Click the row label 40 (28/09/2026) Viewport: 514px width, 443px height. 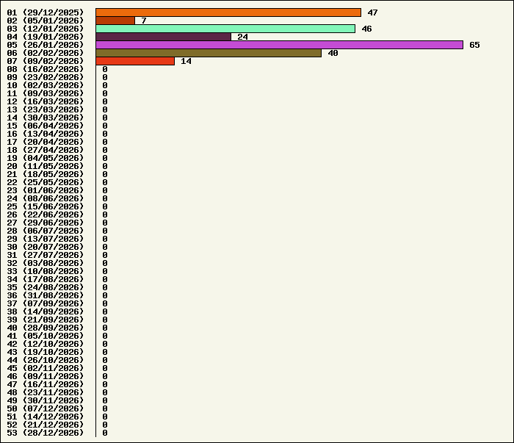pyautogui.click(x=46, y=328)
